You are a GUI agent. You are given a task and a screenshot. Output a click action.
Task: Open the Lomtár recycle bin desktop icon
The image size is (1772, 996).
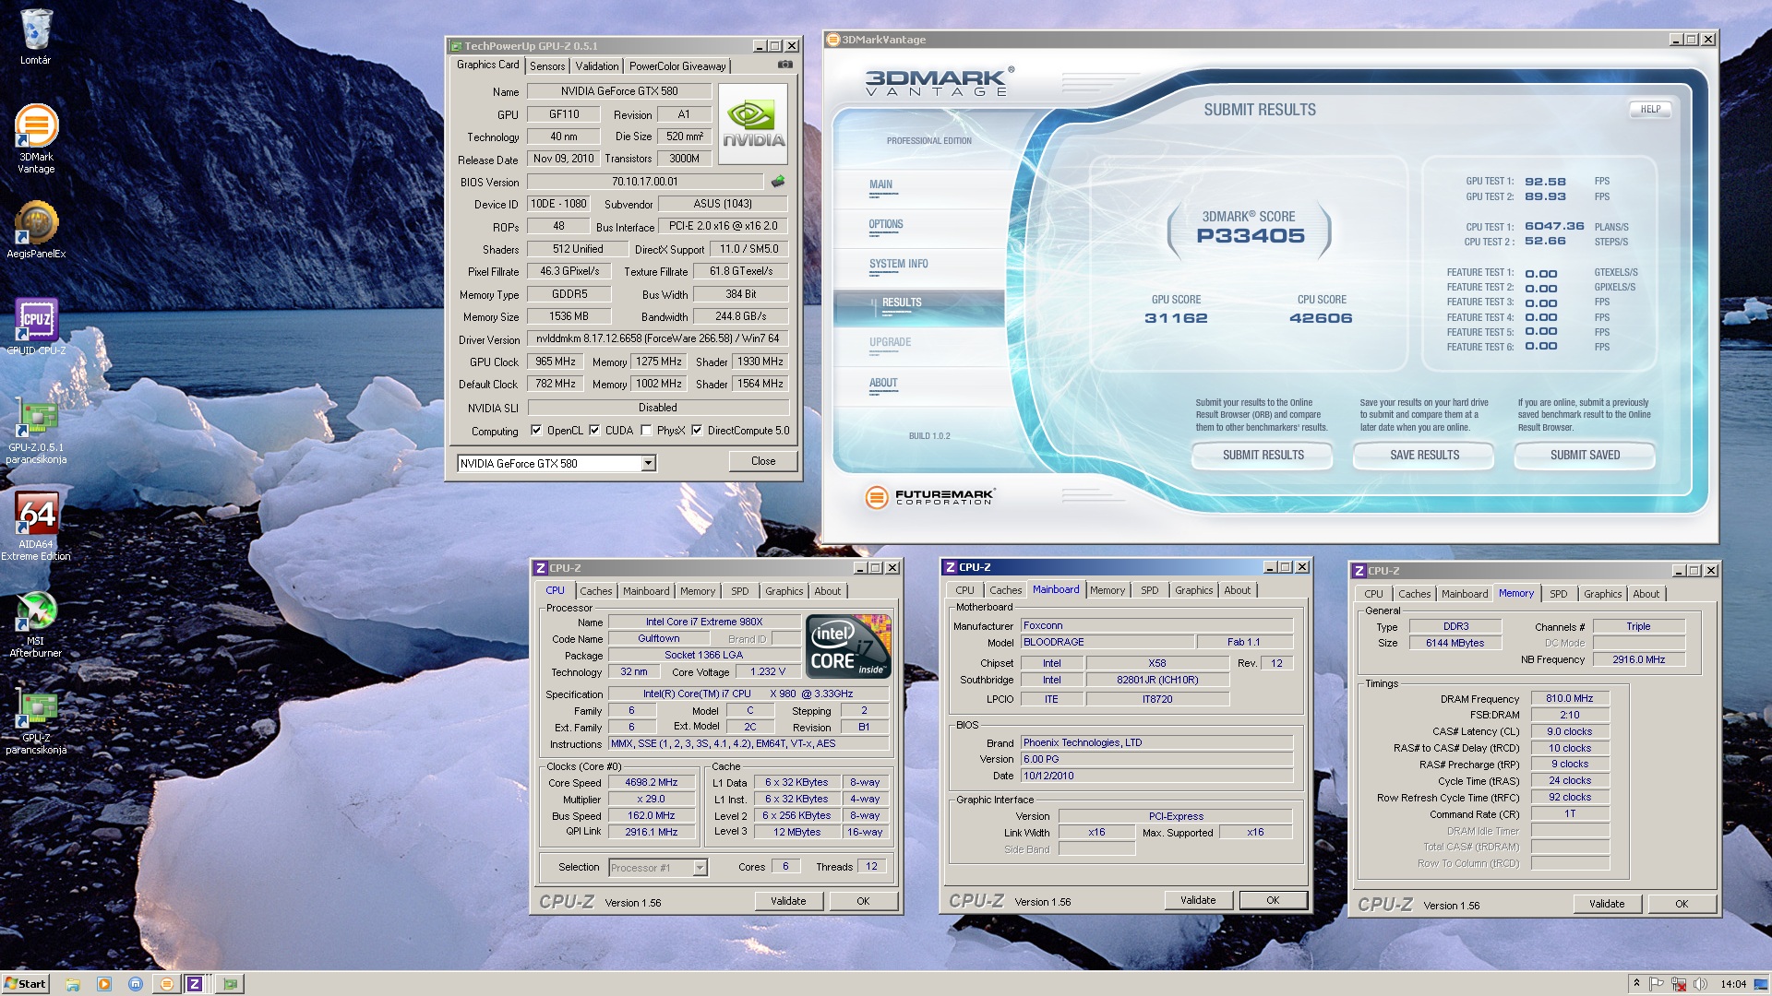coord(35,37)
